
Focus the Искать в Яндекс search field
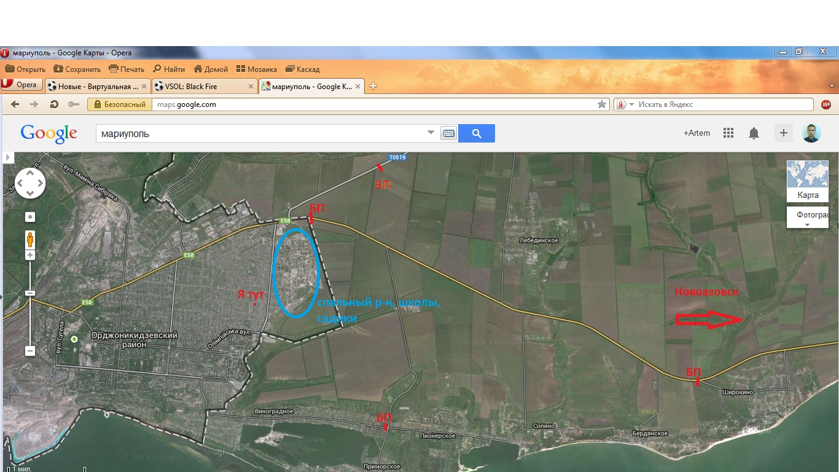click(725, 104)
